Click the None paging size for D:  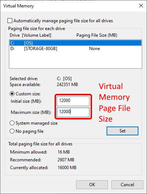95,49
